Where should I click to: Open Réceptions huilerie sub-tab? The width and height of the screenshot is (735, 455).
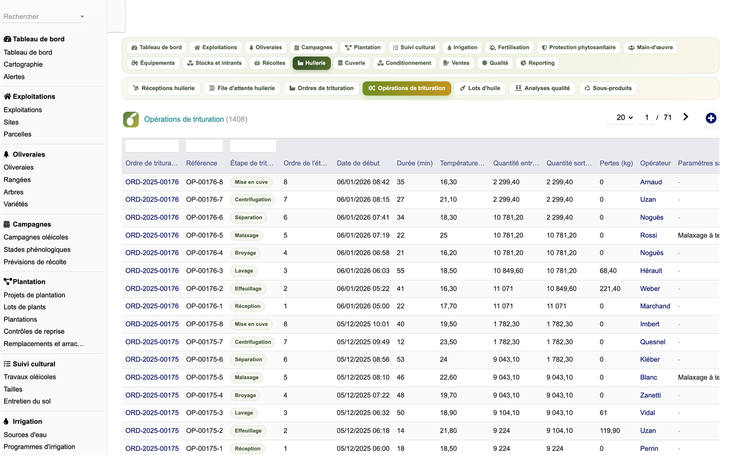[163, 88]
